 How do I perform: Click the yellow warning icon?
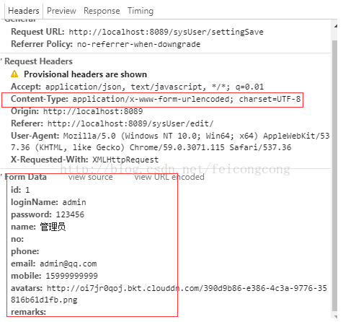pyautogui.click(x=14, y=74)
